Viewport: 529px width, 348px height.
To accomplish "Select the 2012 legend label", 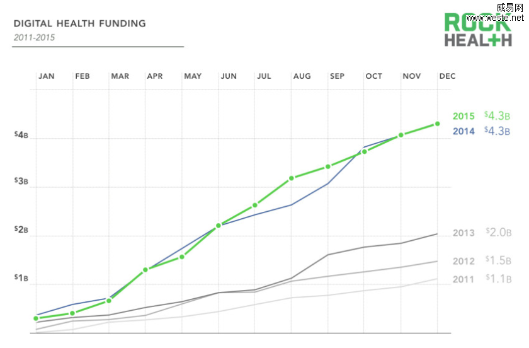I will coord(464,262).
